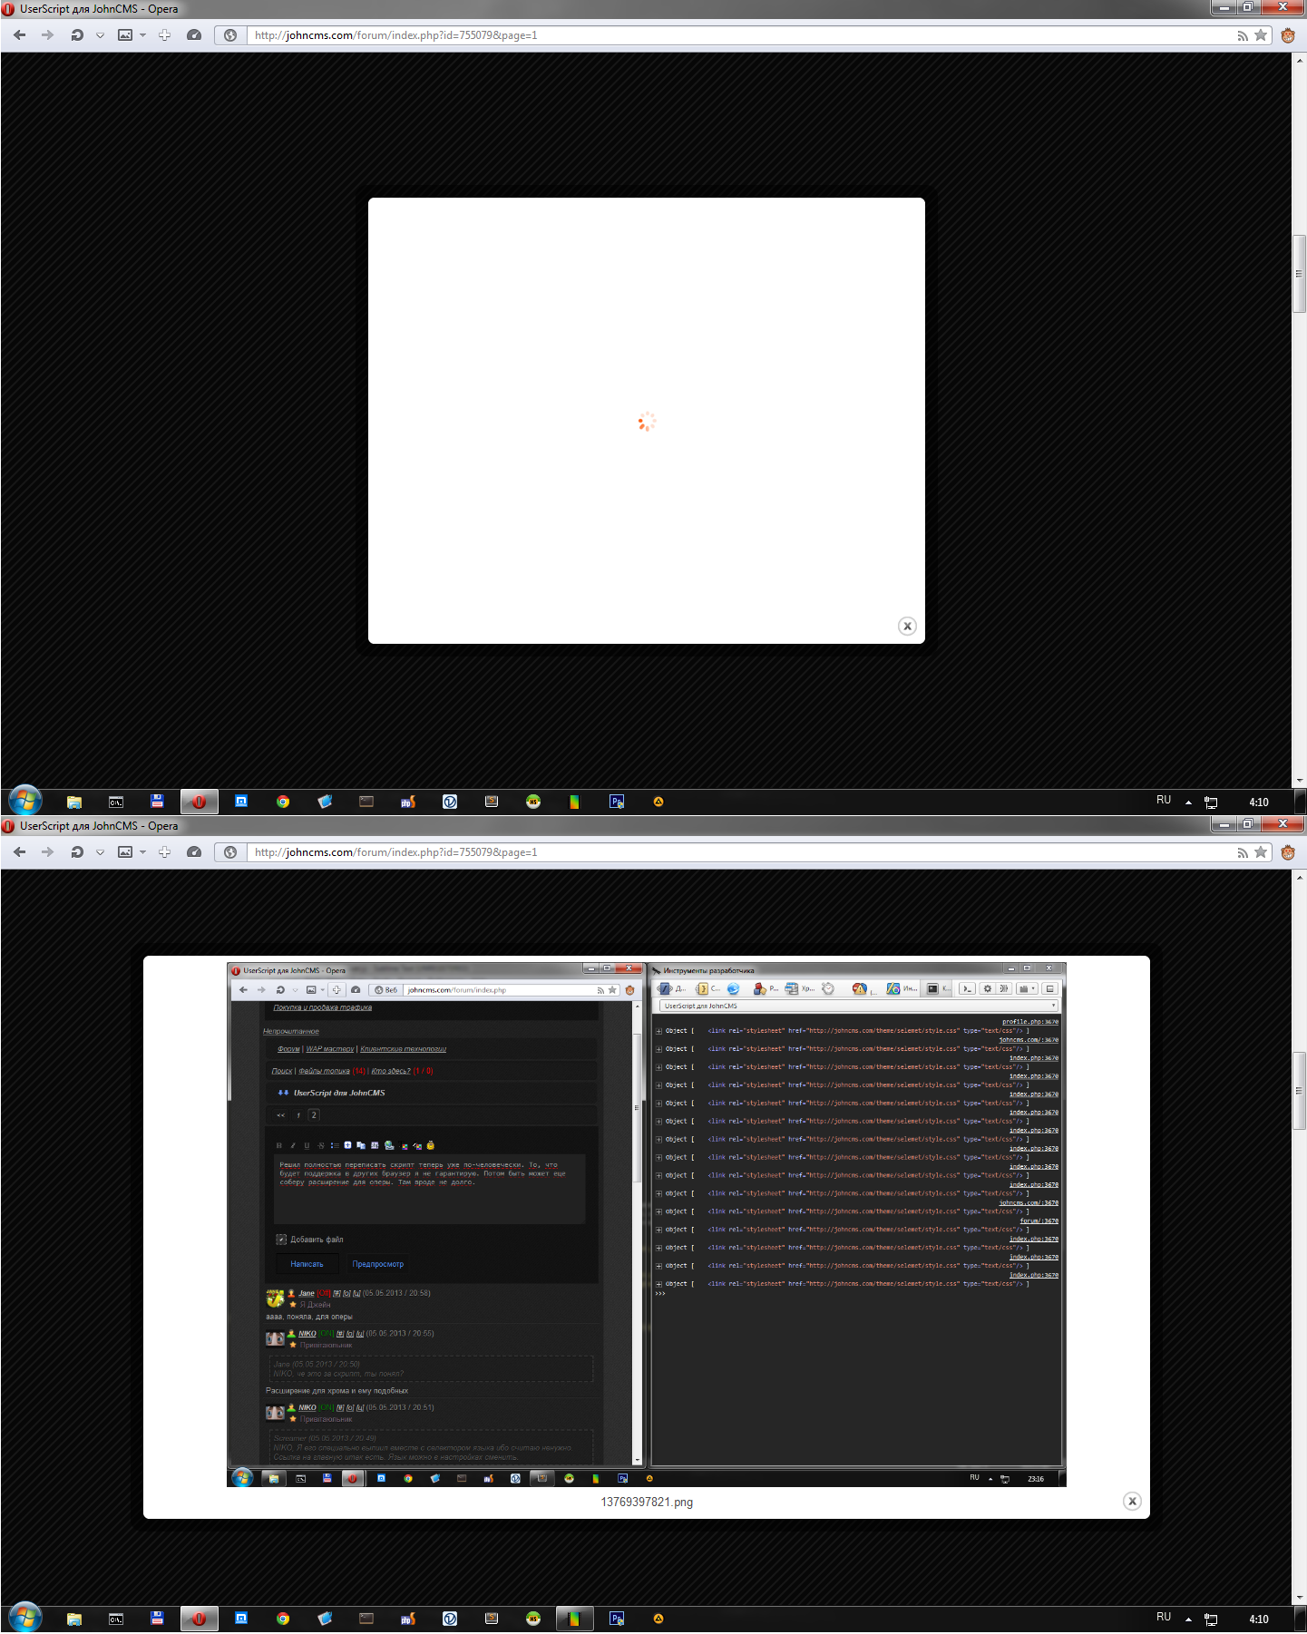Open Google Chrome from the upper taskbar
This screenshot has width=1307, height=1634.
(283, 802)
